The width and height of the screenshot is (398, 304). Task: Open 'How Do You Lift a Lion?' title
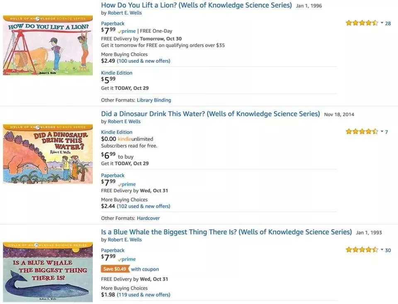click(197, 5)
